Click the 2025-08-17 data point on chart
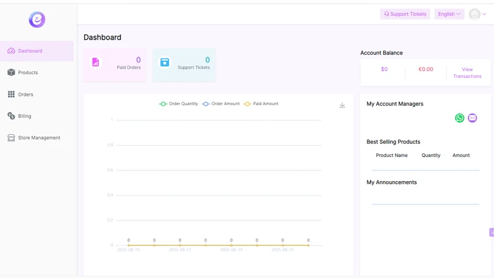This screenshot has width=494, height=278. (x=180, y=245)
